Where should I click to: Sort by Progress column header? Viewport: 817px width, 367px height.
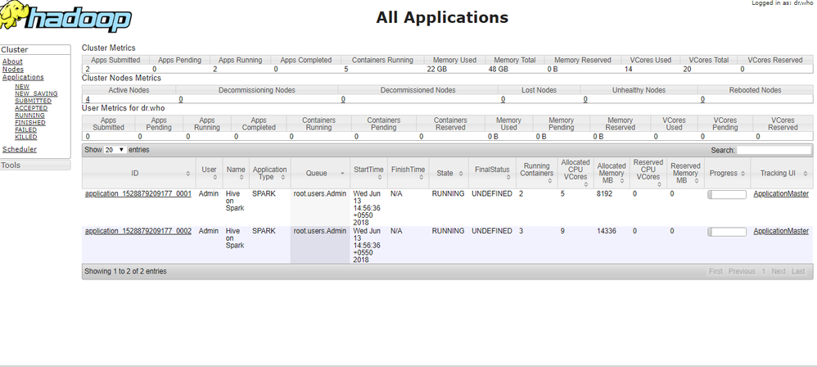727,173
